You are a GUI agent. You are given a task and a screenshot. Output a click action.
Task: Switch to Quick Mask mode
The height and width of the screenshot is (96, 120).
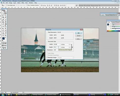[x=5, y=43]
